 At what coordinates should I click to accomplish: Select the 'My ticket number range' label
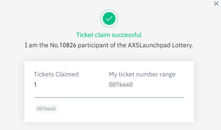pyautogui.click(x=142, y=74)
